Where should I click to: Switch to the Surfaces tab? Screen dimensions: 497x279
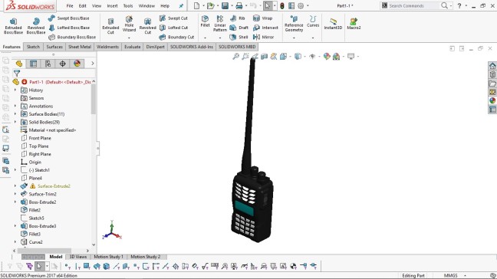click(x=54, y=47)
